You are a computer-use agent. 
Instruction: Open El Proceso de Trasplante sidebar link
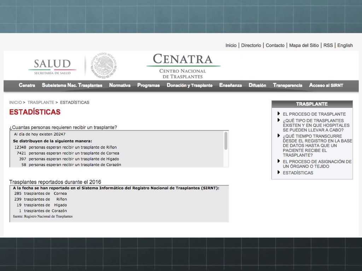tap(314, 114)
